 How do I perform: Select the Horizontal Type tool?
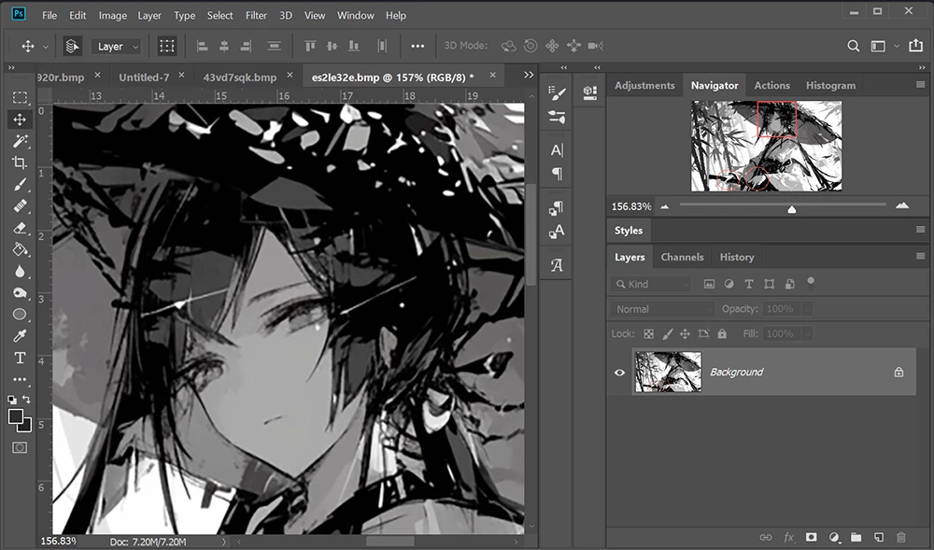point(20,358)
